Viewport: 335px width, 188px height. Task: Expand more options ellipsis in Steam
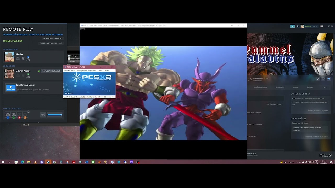coord(325,87)
